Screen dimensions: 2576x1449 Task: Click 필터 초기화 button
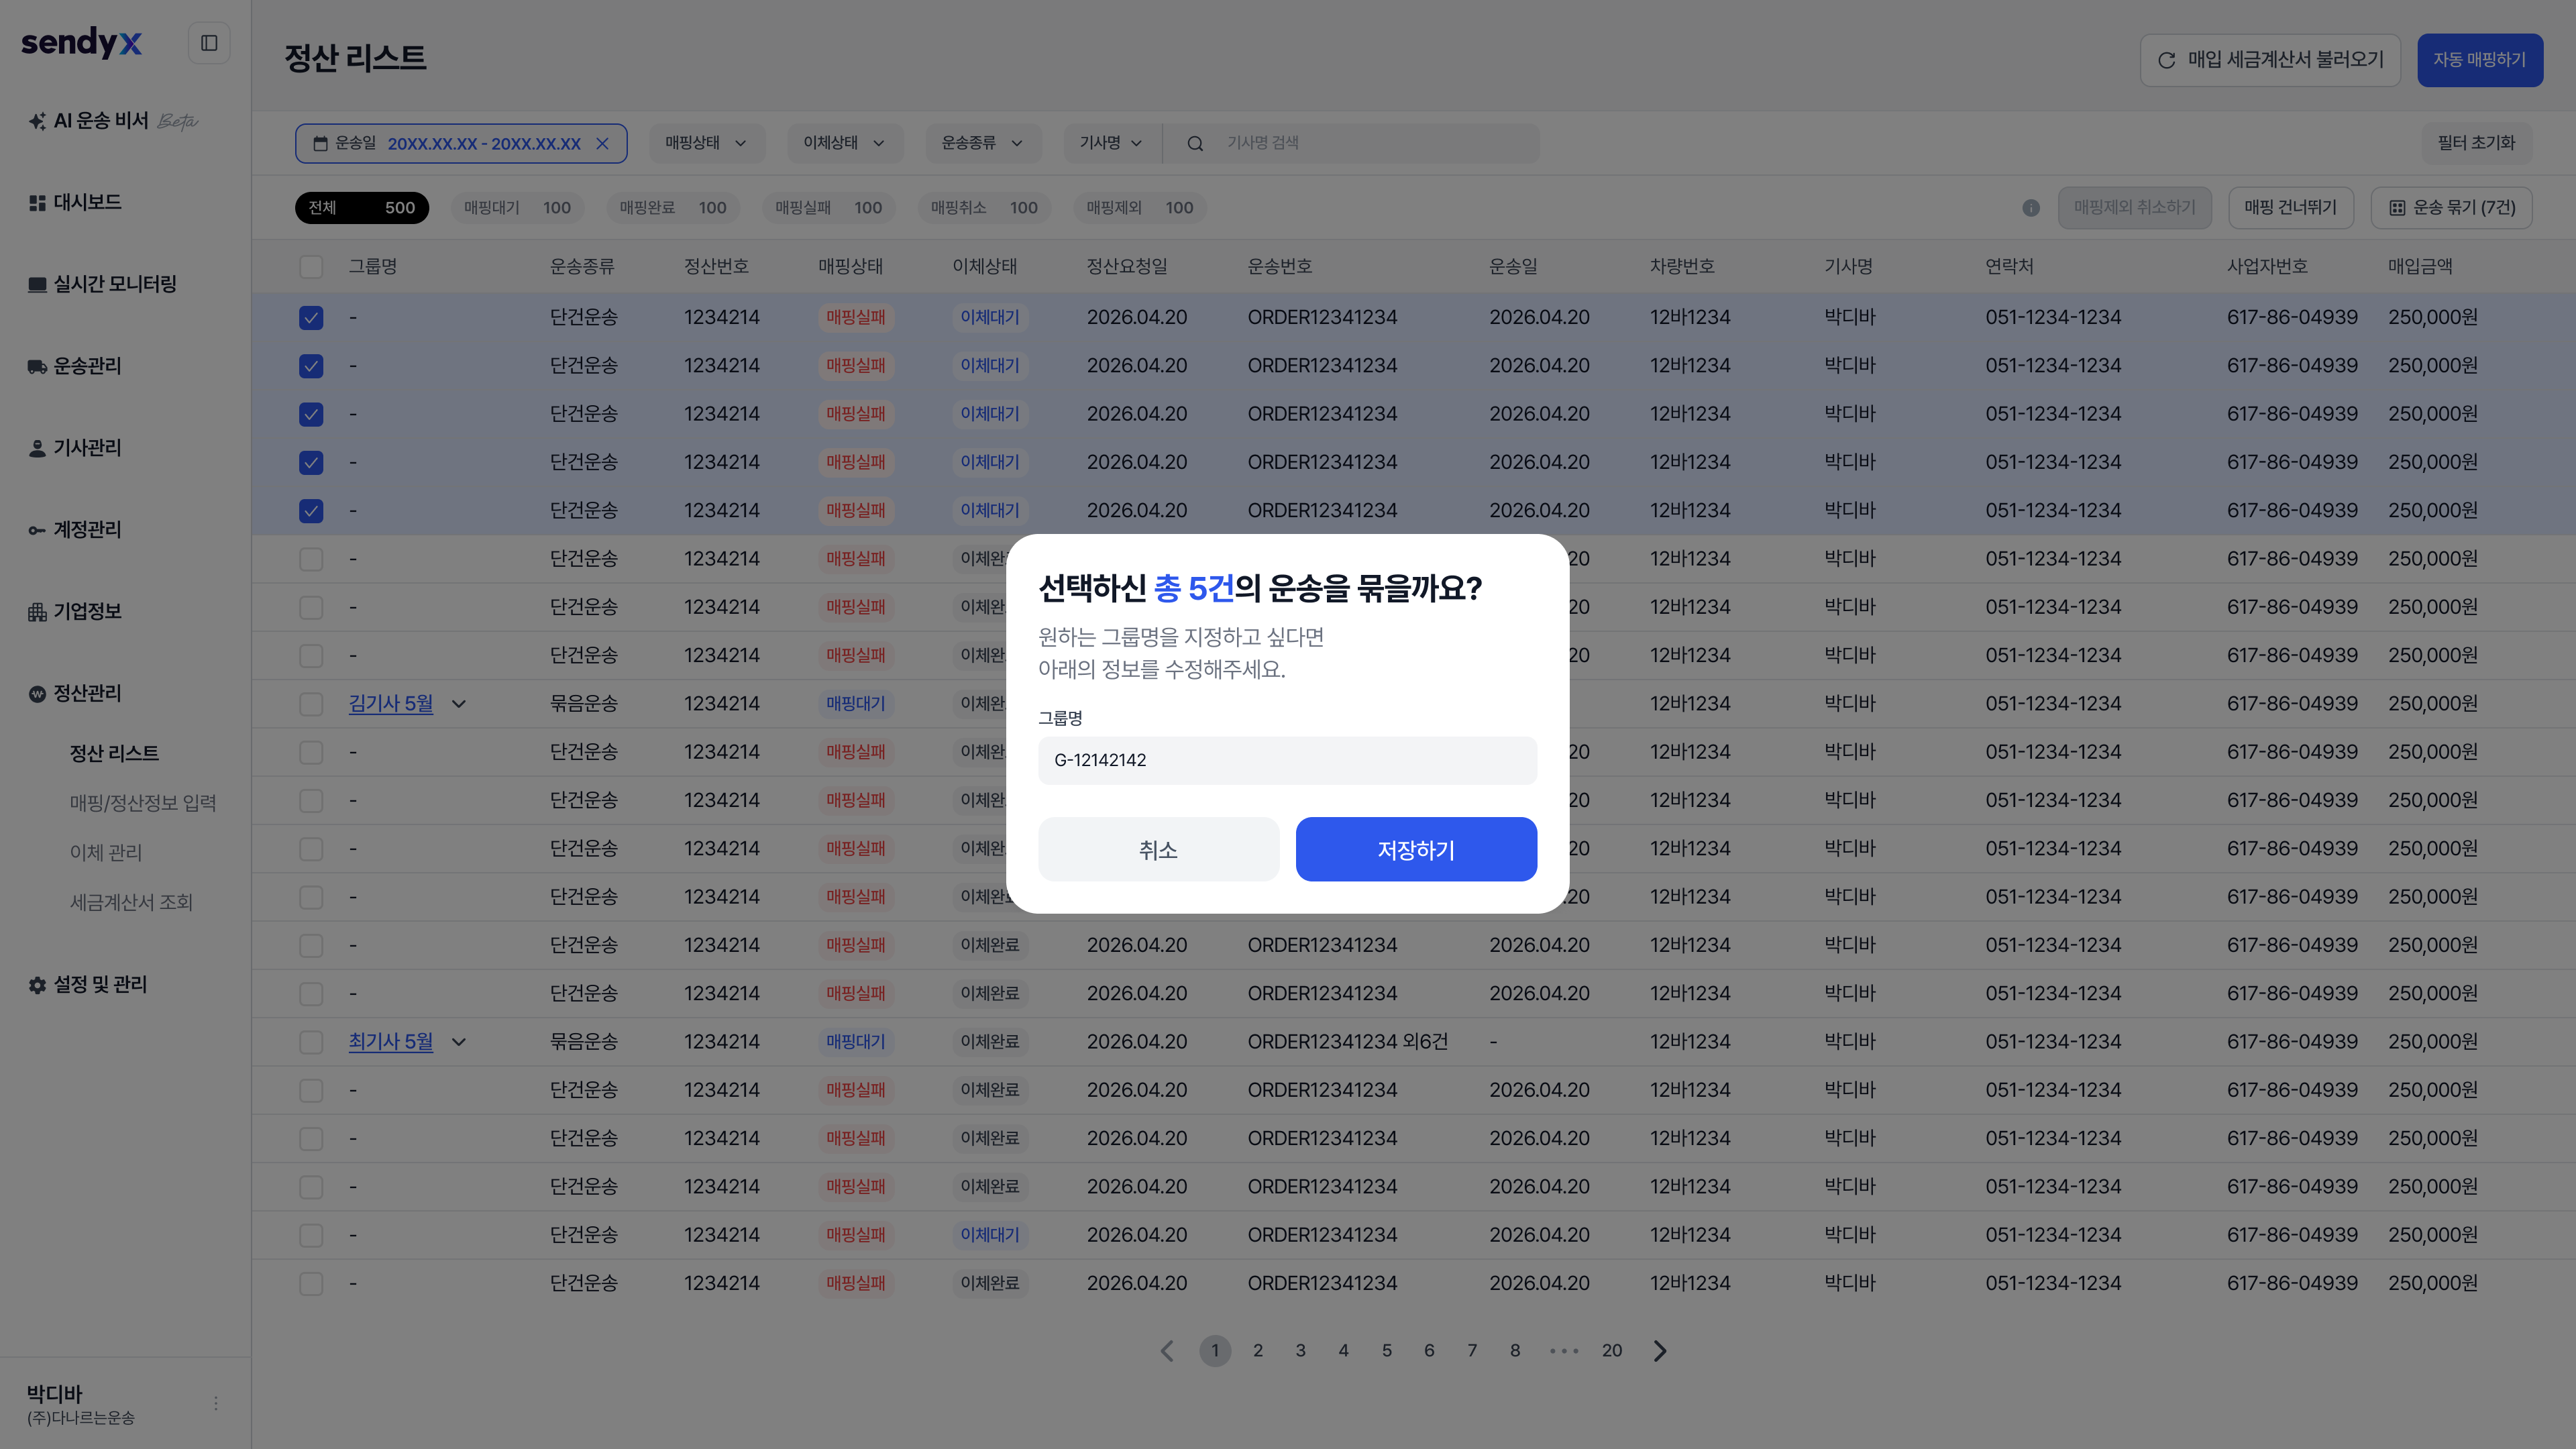click(2476, 143)
